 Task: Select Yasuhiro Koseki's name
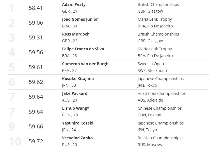pos(77,123)
